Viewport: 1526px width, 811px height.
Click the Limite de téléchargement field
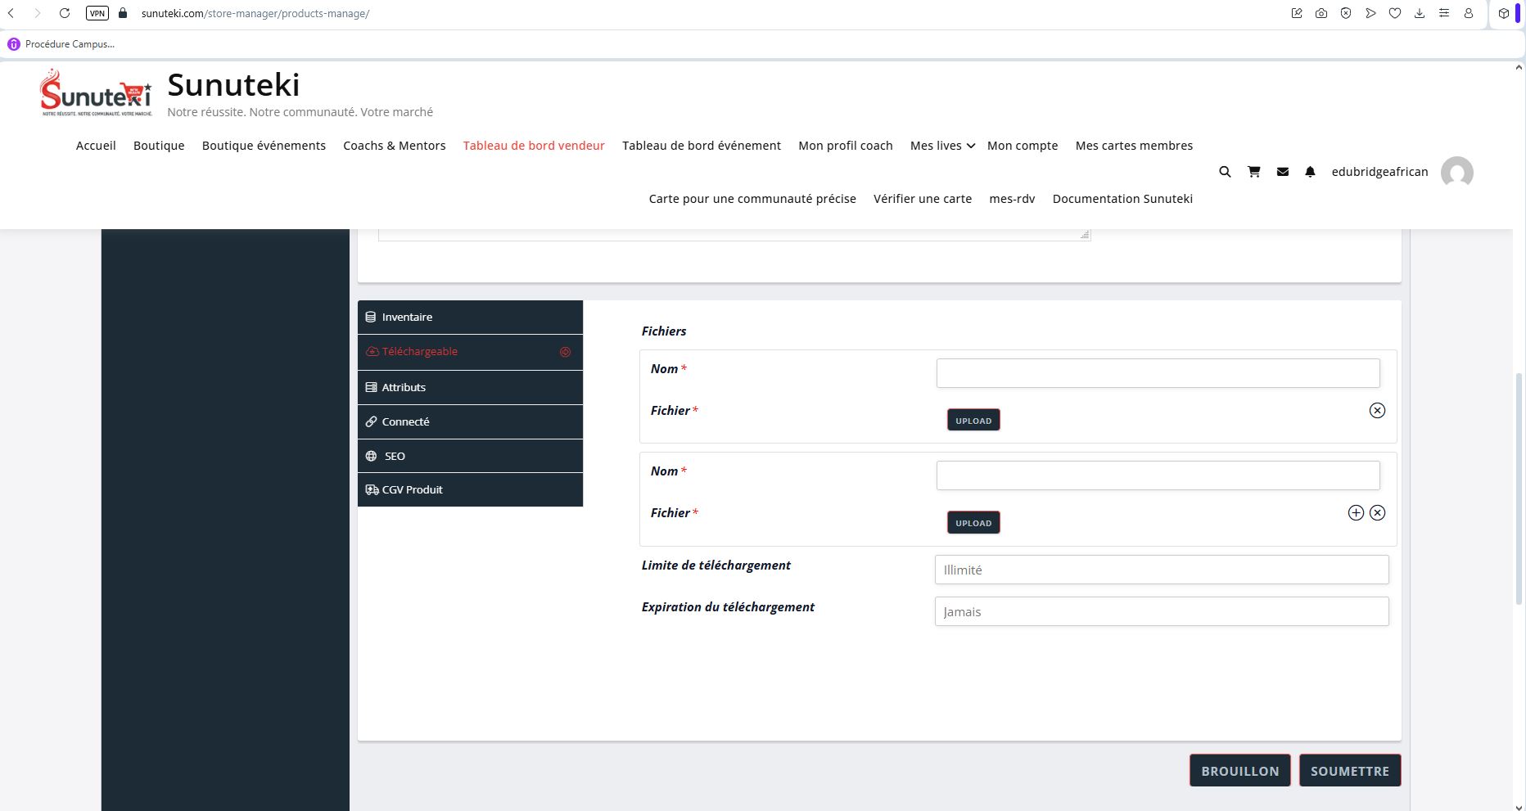click(1161, 570)
